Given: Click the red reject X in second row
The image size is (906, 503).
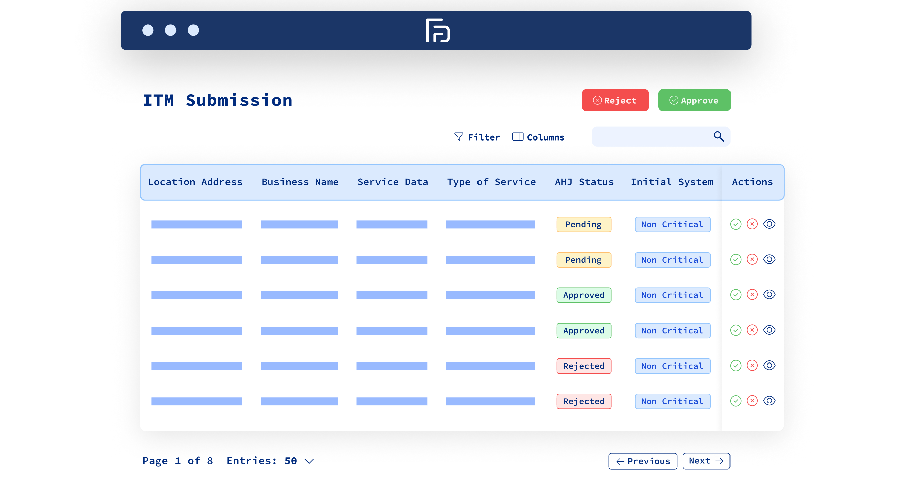Looking at the screenshot, I should (752, 260).
